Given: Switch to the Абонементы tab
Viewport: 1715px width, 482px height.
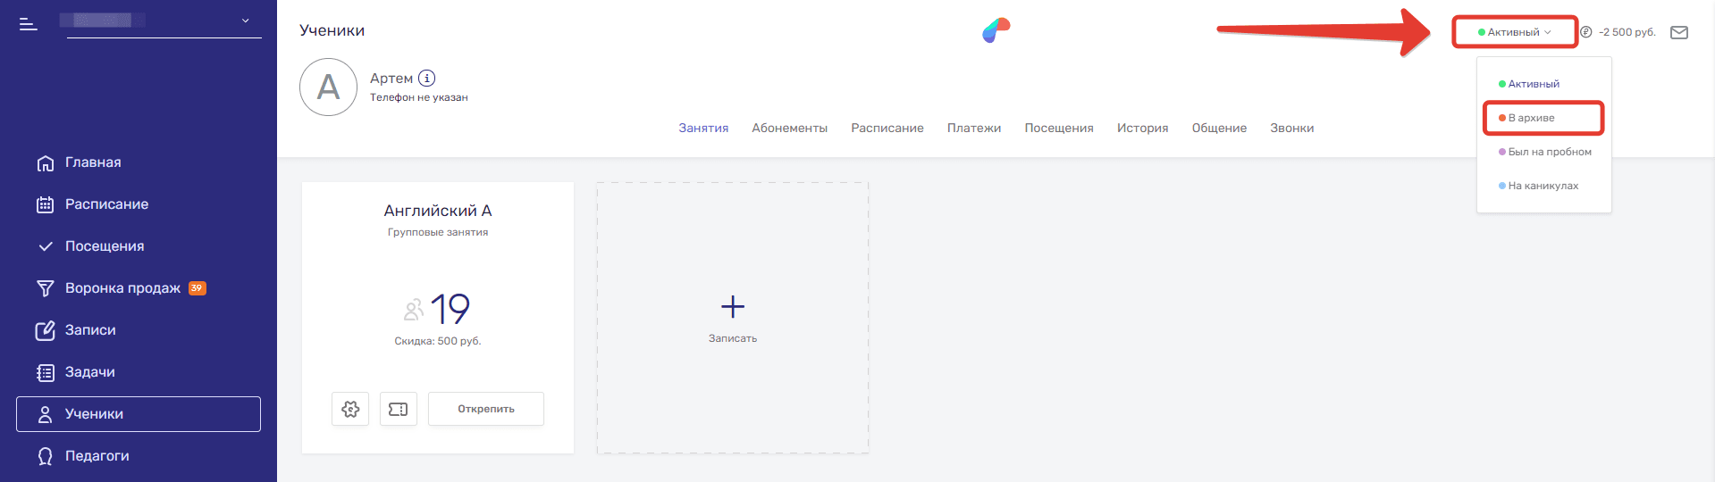Looking at the screenshot, I should click(789, 129).
